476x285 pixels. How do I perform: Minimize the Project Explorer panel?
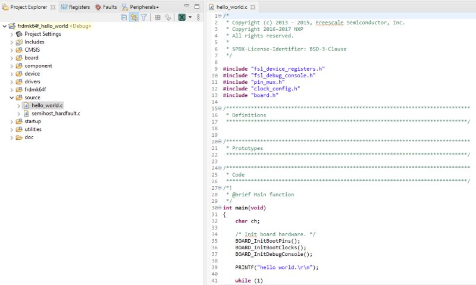(187, 6)
